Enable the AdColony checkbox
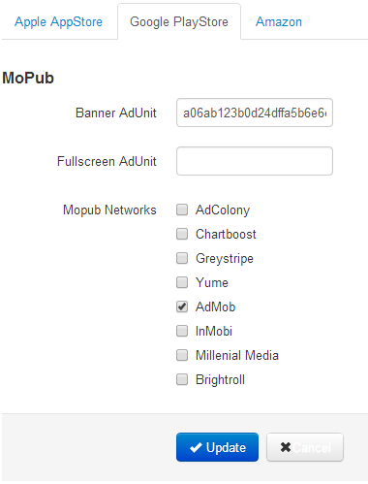The height and width of the screenshot is (484, 368). [x=182, y=210]
